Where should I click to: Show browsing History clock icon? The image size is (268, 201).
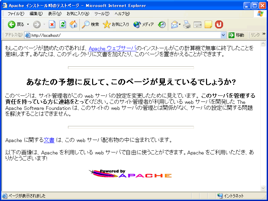[x=162, y=24]
